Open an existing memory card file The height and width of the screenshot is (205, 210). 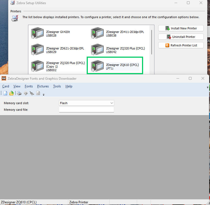pos(12,93)
